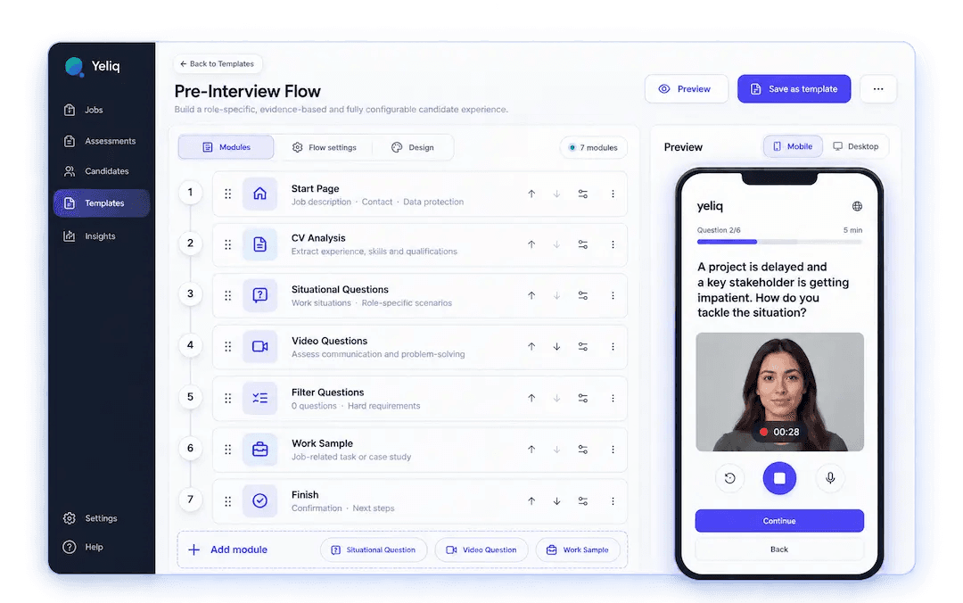The height and width of the screenshot is (603, 963).
Task: Open settings sliders for Filter Questions
Action: (583, 399)
